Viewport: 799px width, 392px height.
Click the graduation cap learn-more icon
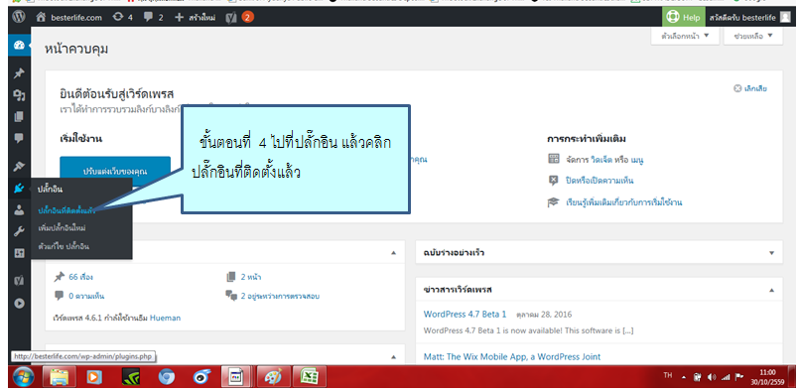pyautogui.click(x=554, y=202)
